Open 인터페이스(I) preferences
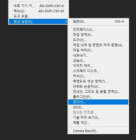This screenshot has width=136, height=140. click(98, 29)
